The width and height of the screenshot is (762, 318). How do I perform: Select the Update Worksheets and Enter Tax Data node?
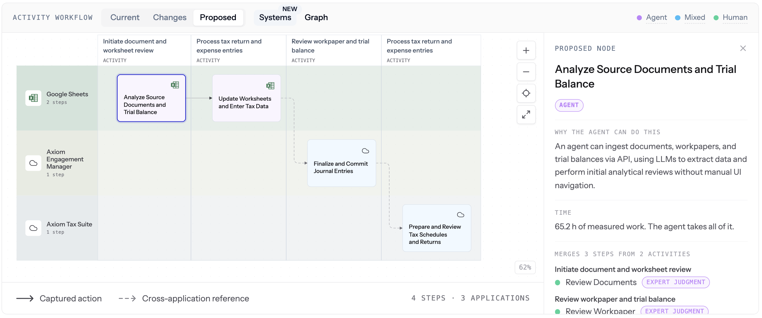pyautogui.click(x=246, y=98)
